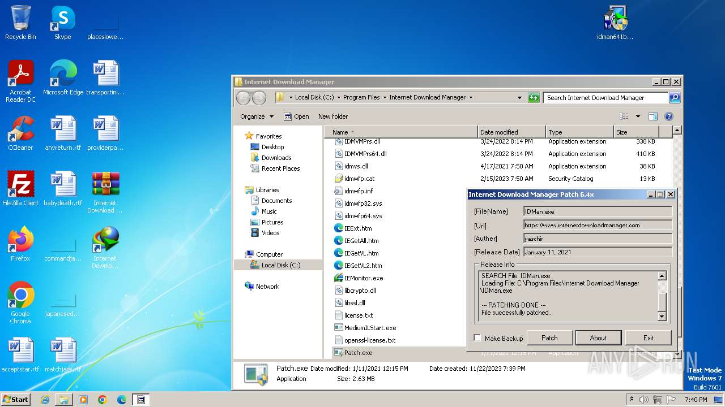The width and height of the screenshot is (725, 407).
Task: Select Downloads in Favorites
Action: pyautogui.click(x=276, y=158)
